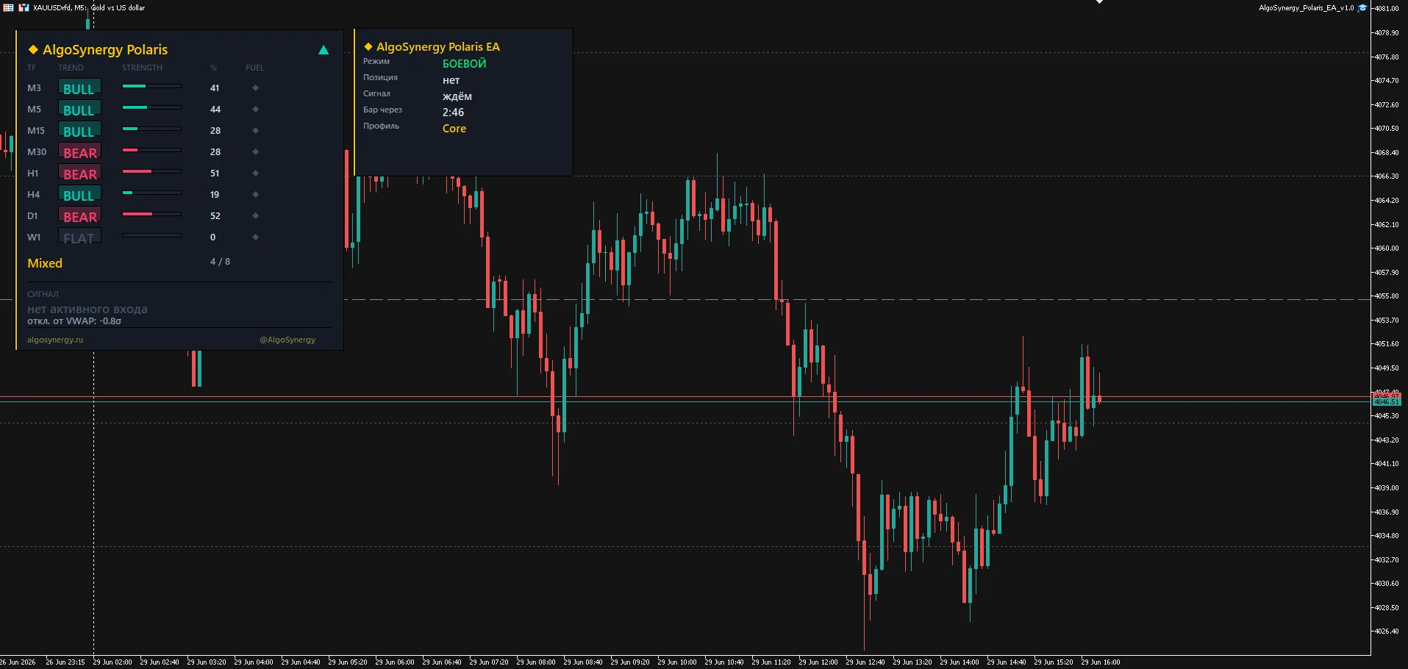This screenshot has height=669, width=1408.
Task: Click the yellow diamond beside Polaris EA title
Action: [x=368, y=46]
